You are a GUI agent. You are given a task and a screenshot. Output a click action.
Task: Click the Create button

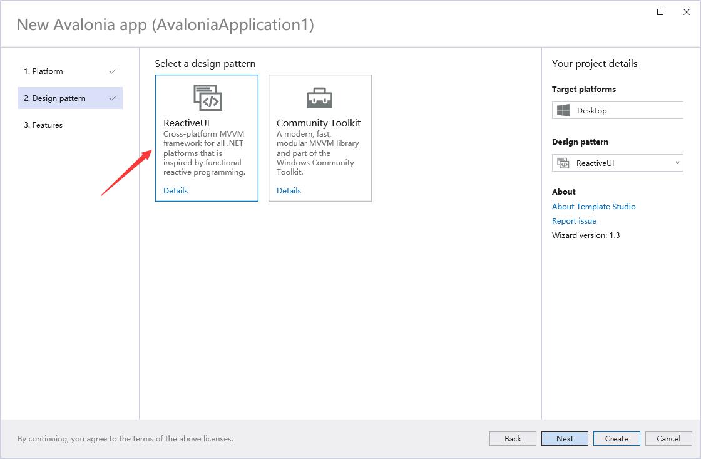point(617,439)
